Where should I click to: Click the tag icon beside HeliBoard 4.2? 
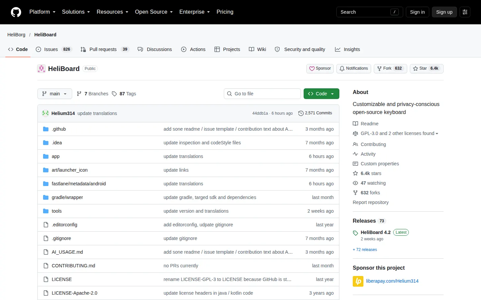355,233
